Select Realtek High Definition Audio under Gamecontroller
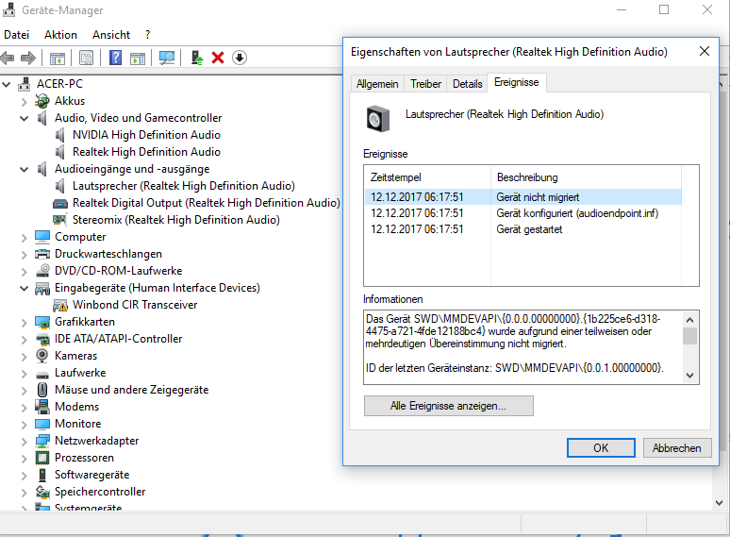 pos(146,152)
